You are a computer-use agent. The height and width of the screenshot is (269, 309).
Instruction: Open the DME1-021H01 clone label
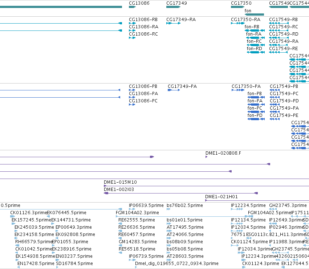pos(221,197)
